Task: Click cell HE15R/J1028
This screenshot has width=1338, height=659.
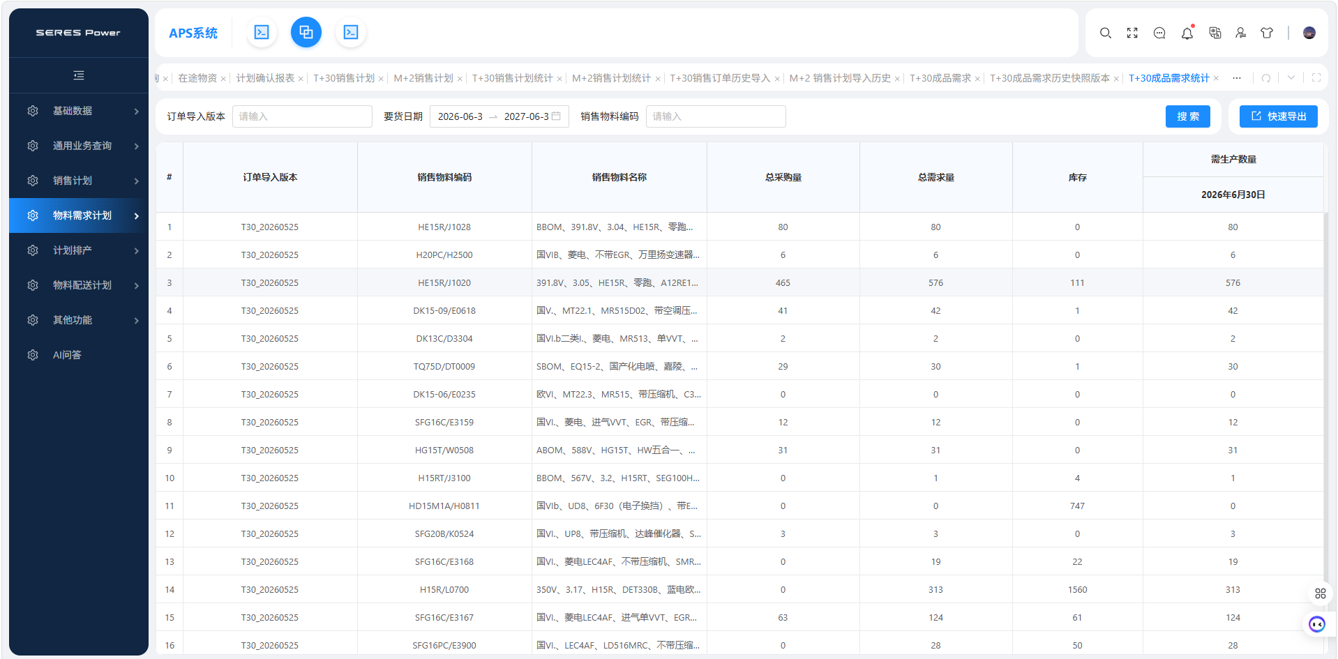Action: [x=444, y=227]
